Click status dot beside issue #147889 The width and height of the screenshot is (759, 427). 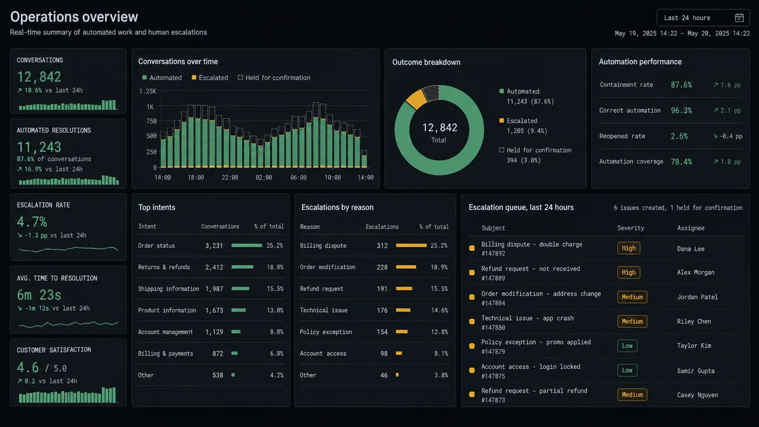472,273
